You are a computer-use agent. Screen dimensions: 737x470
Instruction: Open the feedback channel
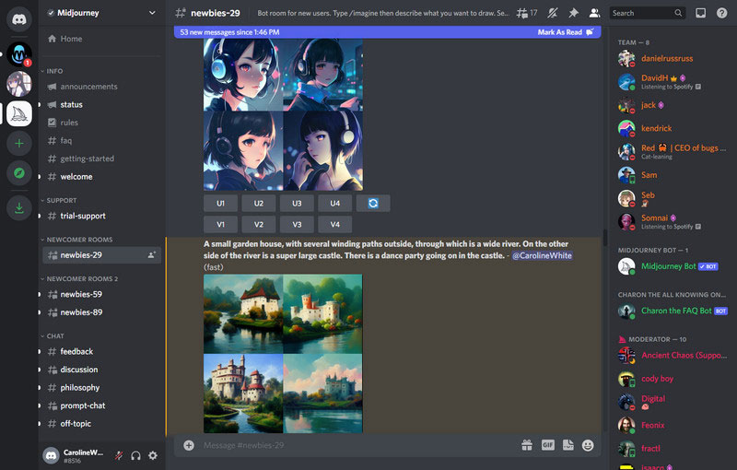point(101,351)
